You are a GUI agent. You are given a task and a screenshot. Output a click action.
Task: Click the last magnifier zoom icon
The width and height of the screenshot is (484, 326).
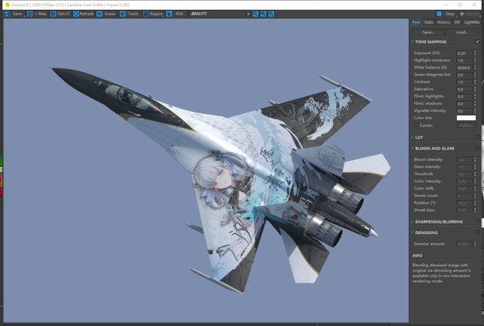tap(271, 14)
